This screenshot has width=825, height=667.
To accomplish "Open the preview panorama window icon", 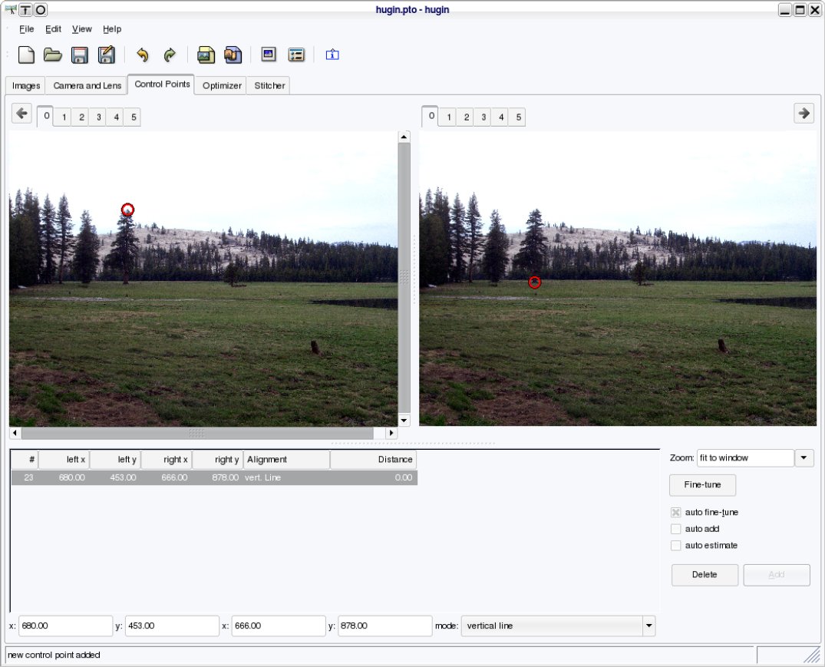I will 269,54.
